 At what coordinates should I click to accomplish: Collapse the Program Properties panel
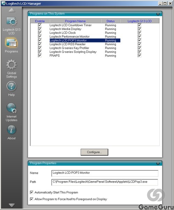158,163
